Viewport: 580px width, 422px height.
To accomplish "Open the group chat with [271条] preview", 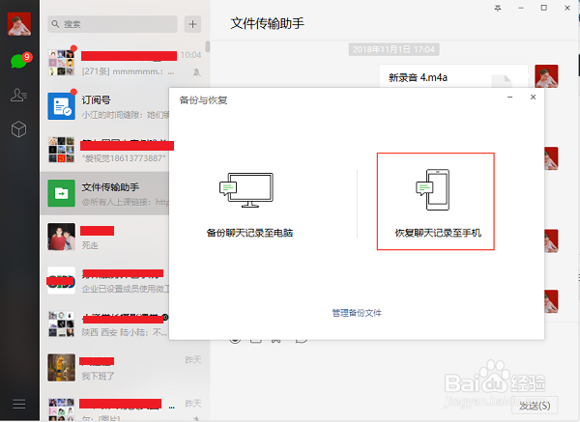I will click(125, 63).
